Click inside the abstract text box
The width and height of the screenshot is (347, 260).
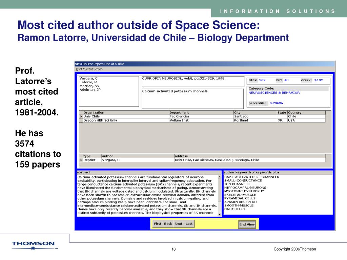click(x=147, y=195)
